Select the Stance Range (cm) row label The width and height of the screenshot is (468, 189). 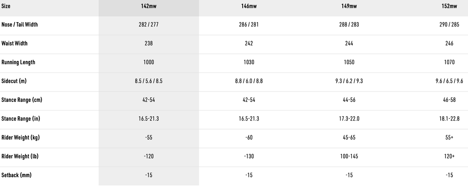tap(22, 100)
